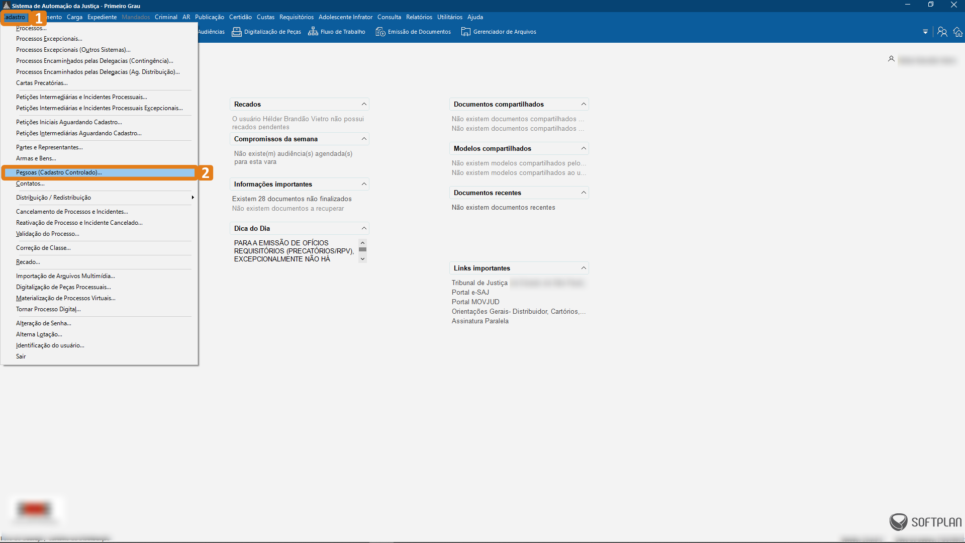Click the two-users icon in toolbar
This screenshot has width=965, height=543.
pyautogui.click(x=942, y=32)
